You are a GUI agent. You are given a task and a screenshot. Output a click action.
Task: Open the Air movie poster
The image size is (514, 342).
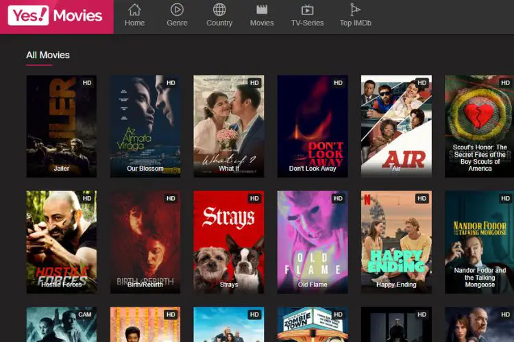point(396,126)
